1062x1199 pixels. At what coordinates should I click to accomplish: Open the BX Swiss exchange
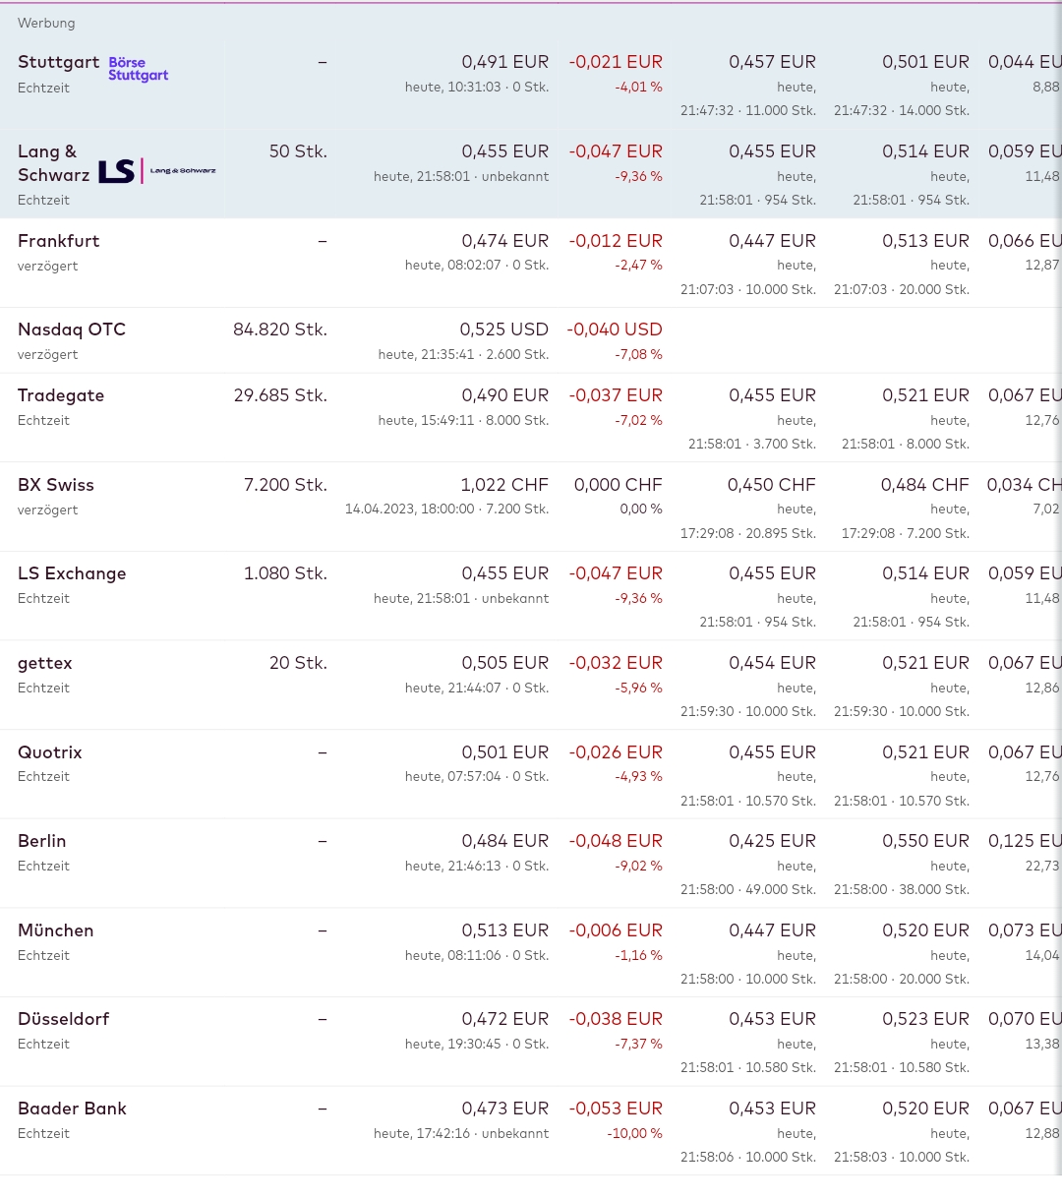tap(56, 485)
